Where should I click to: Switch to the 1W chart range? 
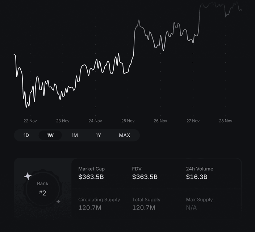50,135
